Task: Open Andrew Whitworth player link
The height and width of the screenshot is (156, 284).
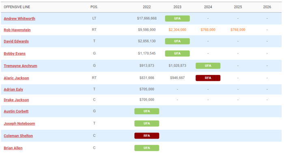Action: pos(19,19)
